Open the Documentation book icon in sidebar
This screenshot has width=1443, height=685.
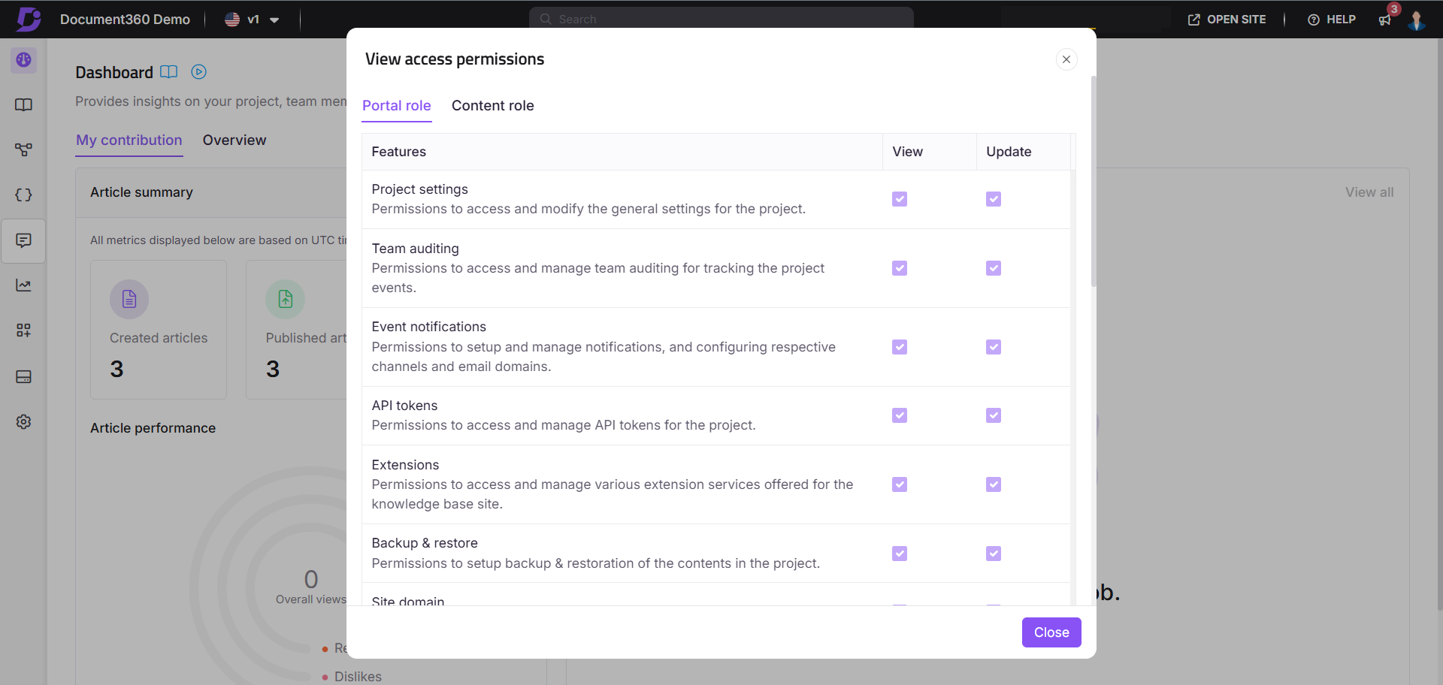pyautogui.click(x=23, y=105)
